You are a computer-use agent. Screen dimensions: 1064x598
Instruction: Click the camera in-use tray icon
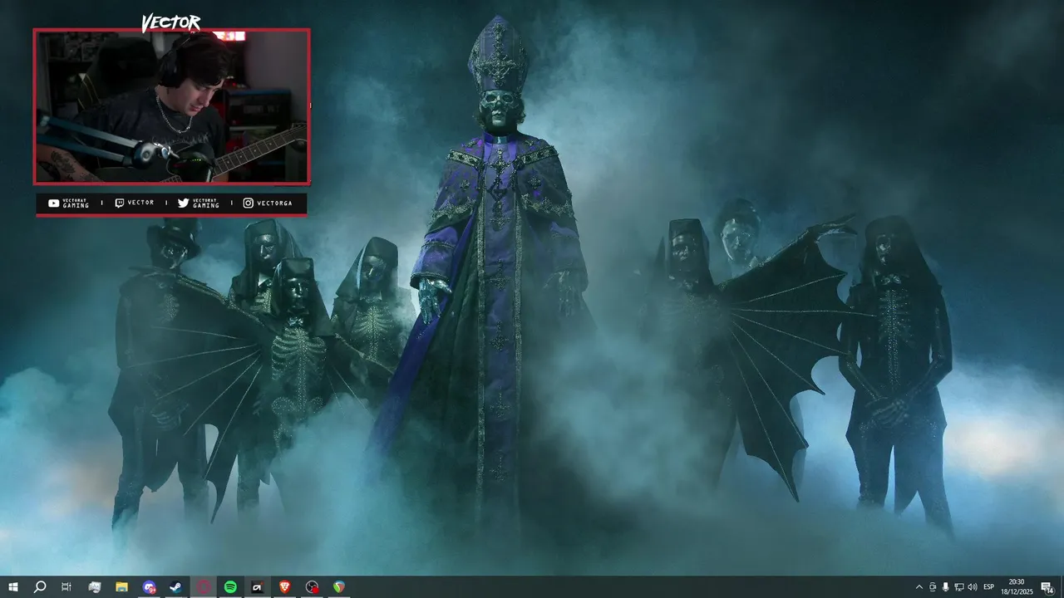(x=932, y=587)
